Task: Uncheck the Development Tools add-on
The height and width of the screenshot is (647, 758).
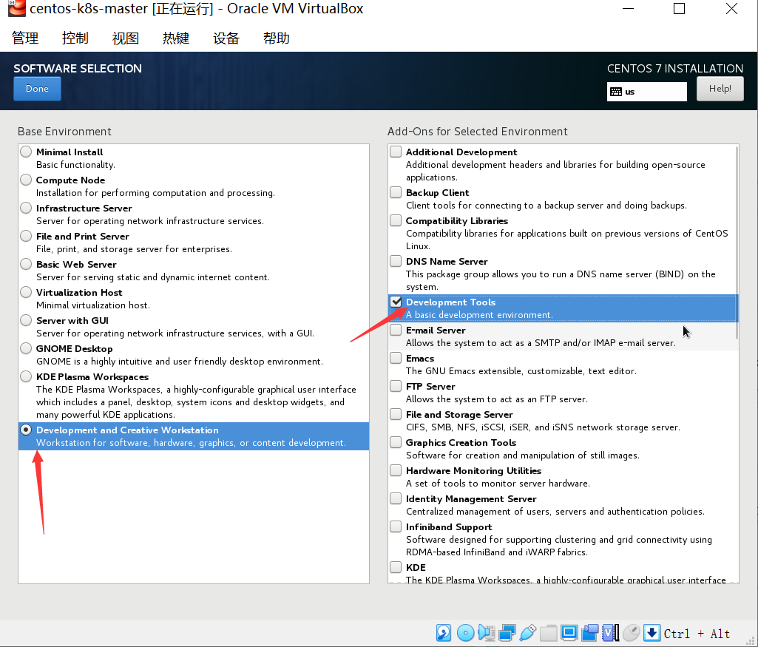Action: pyautogui.click(x=396, y=302)
